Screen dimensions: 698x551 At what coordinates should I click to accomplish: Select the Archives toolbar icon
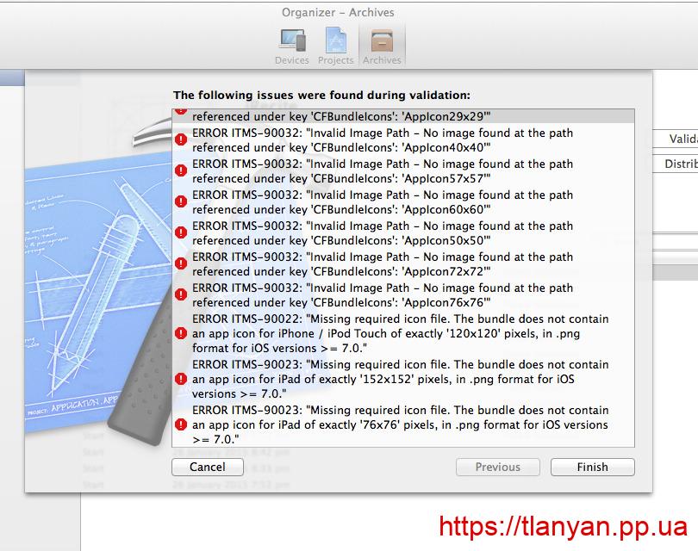click(x=382, y=46)
